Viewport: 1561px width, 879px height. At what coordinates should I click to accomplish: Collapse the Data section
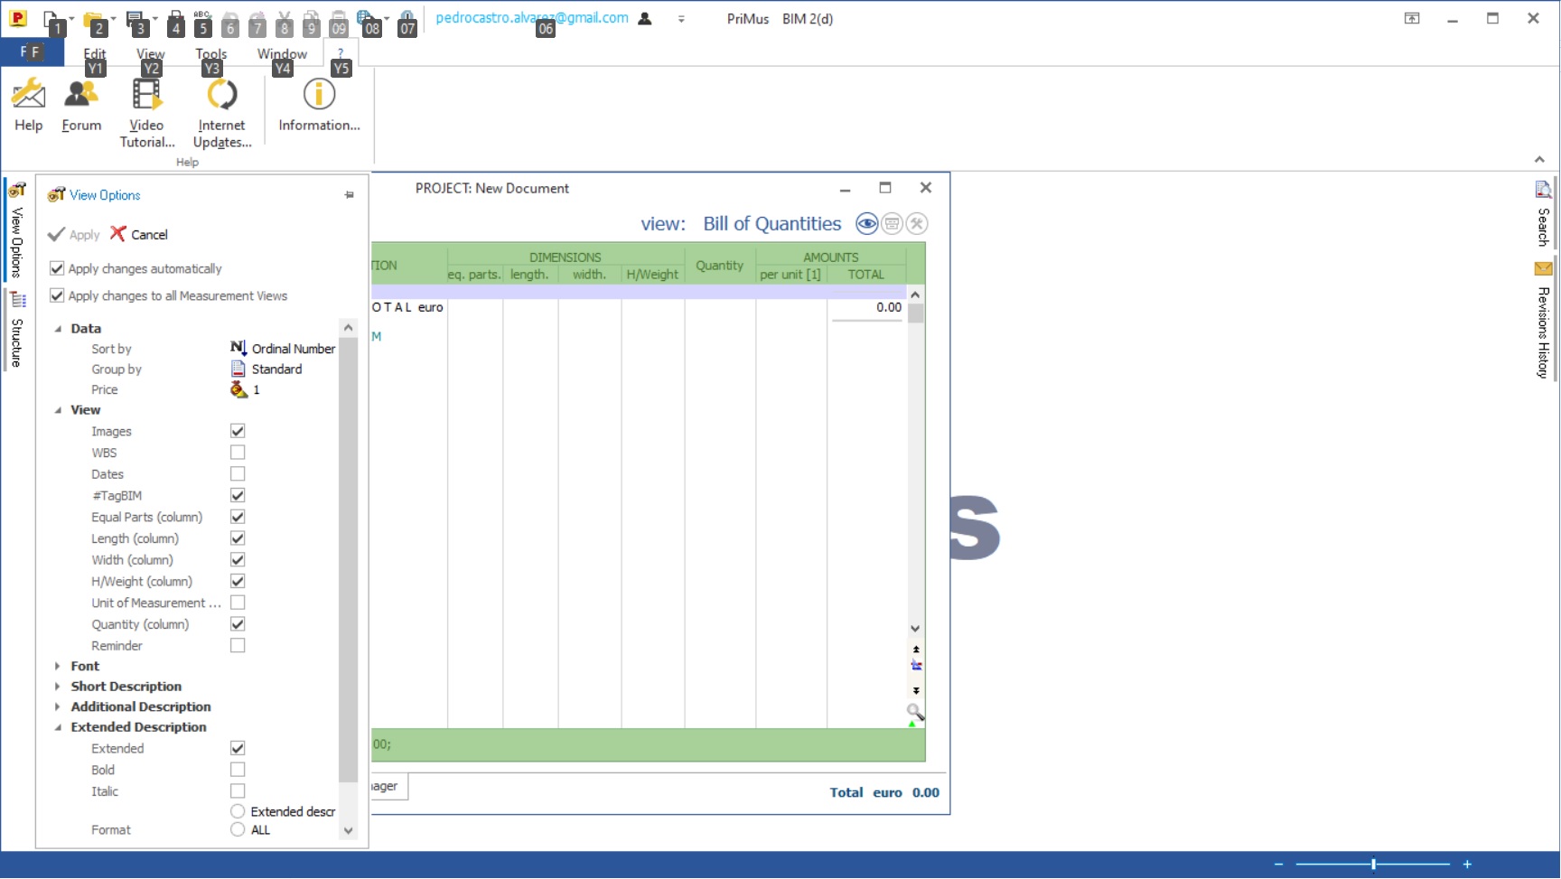coord(58,329)
